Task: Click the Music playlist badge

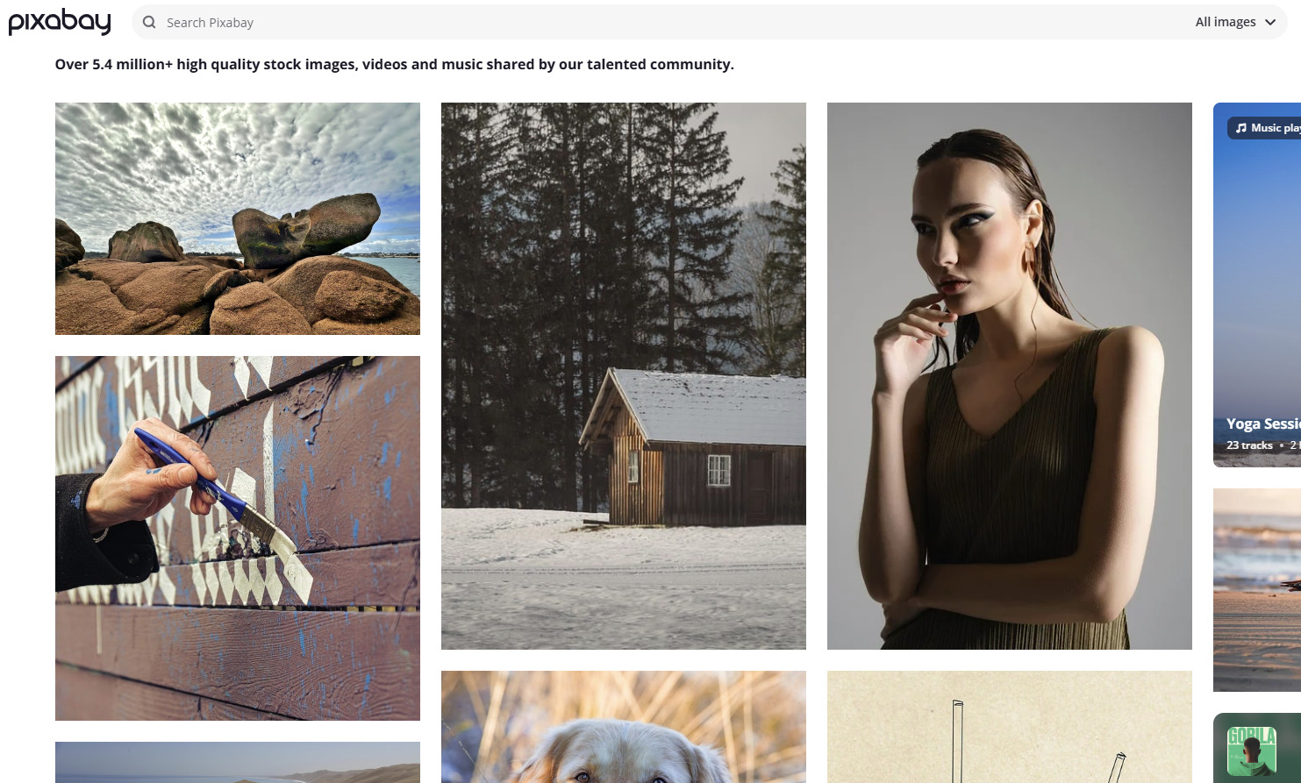Action: (x=1264, y=128)
